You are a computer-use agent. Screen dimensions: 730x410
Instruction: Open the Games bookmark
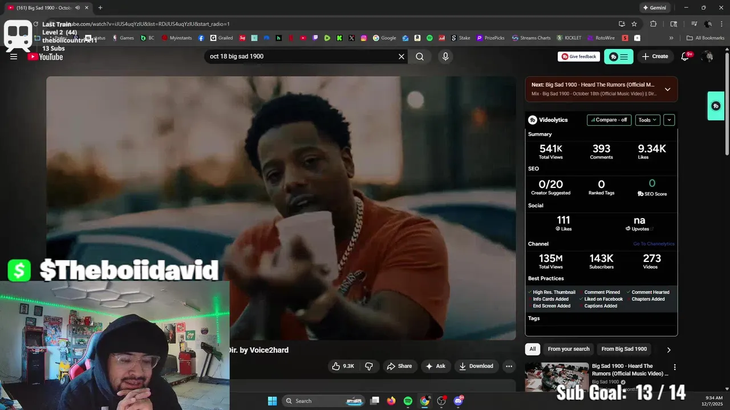click(x=123, y=38)
